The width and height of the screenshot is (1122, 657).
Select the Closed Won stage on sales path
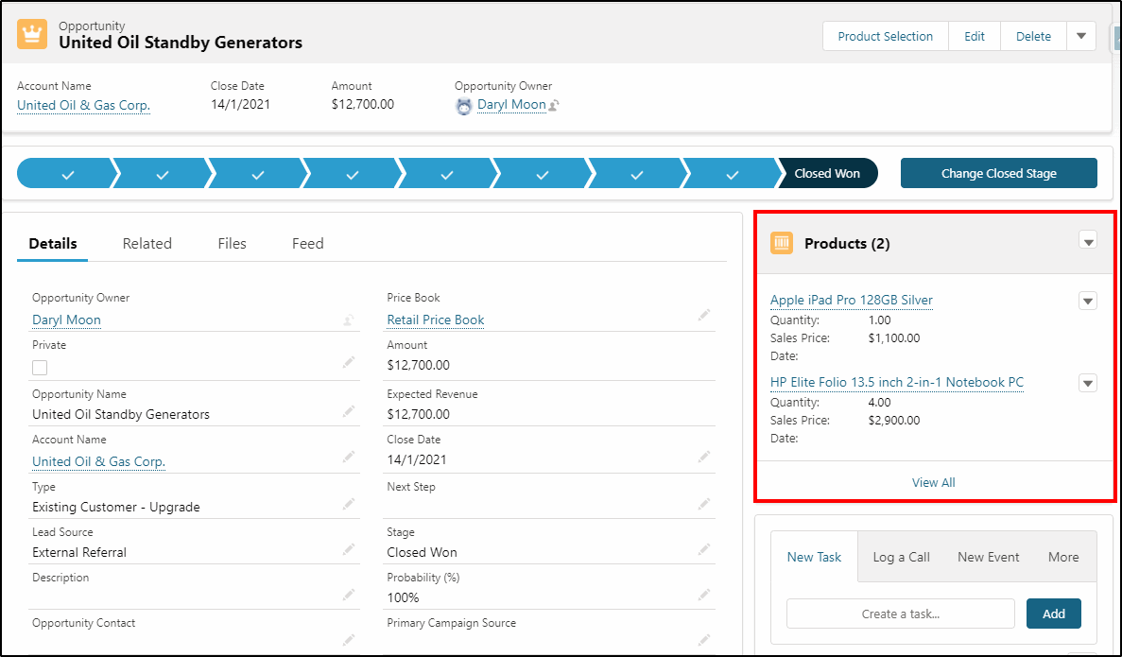pos(828,173)
